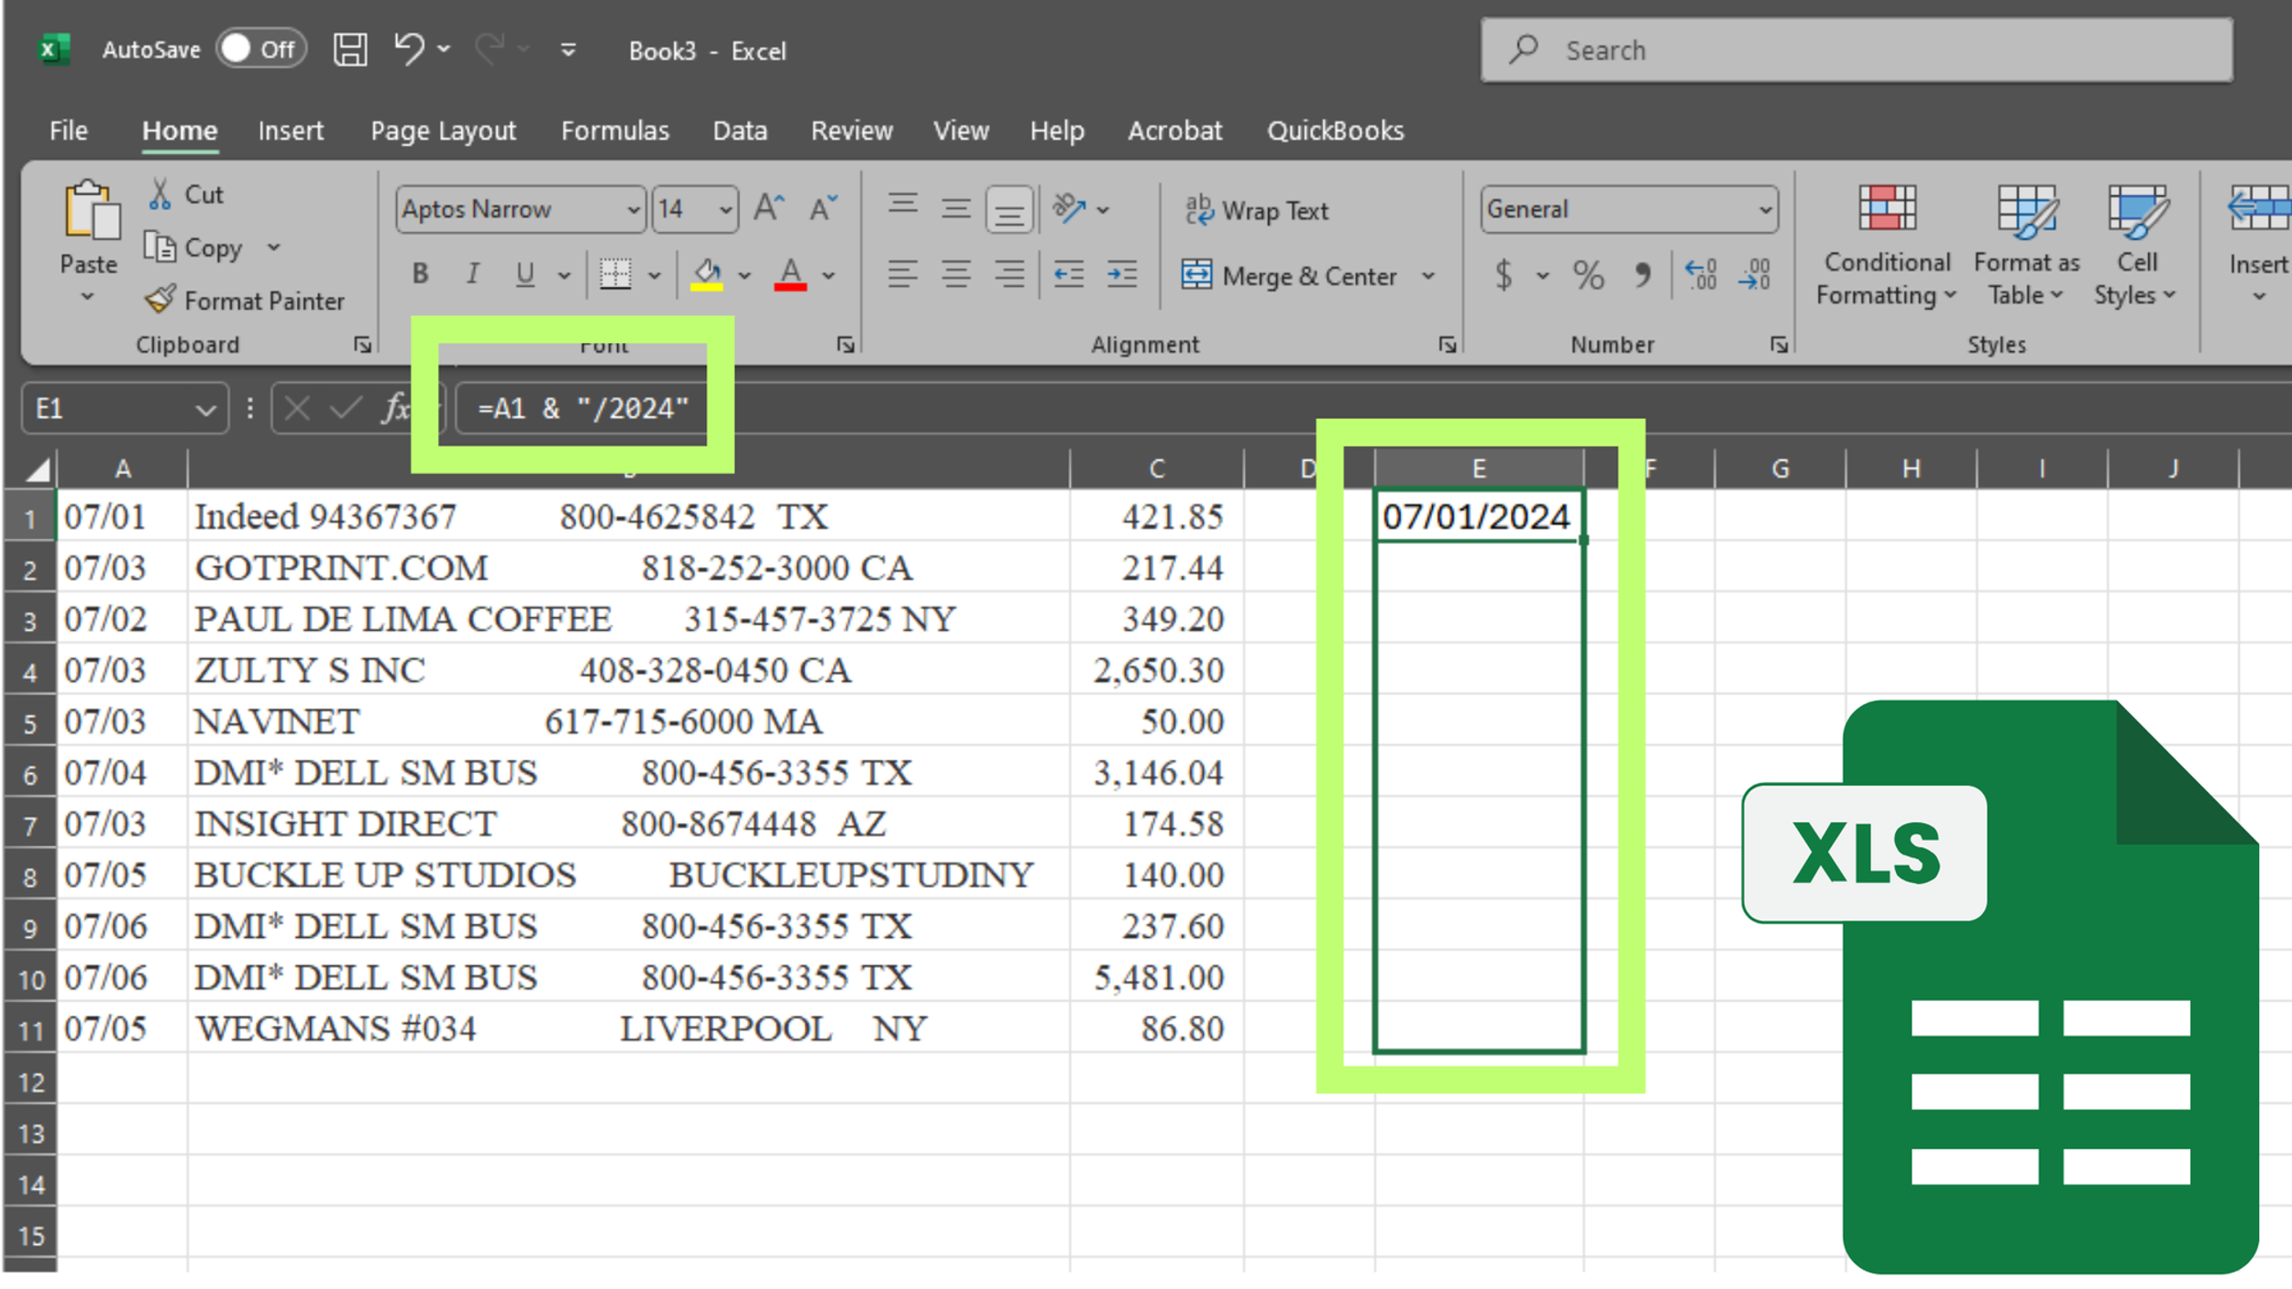
Task: Click the Save icon in title bar
Action: coord(349,50)
